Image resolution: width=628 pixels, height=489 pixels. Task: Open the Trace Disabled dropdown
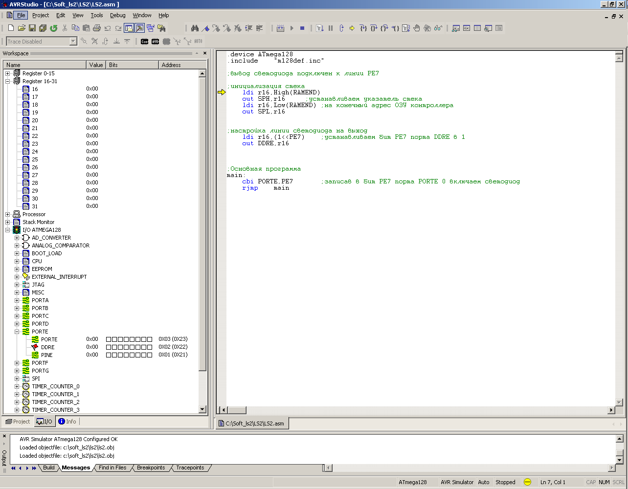73,42
